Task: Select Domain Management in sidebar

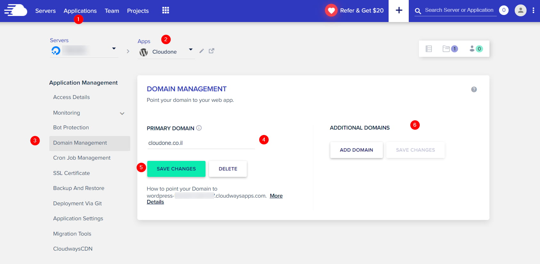Action: pyautogui.click(x=90, y=143)
